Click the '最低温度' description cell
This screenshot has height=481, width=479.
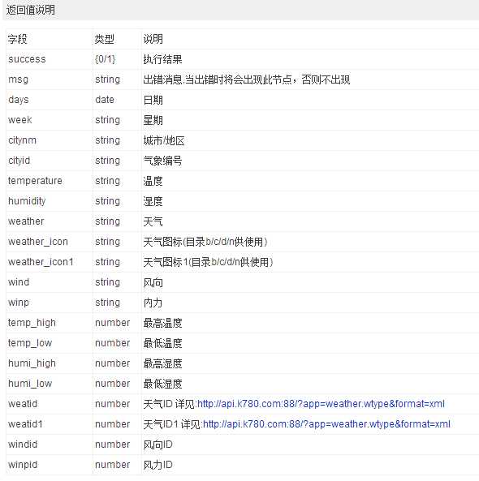[x=162, y=343]
